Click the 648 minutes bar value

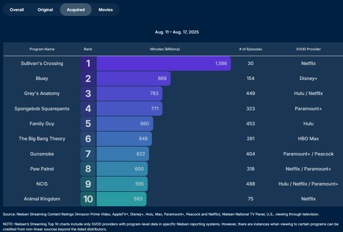click(x=143, y=139)
